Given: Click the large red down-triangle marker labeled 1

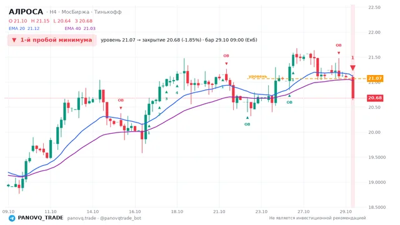Looking at the screenshot, I should 352,68.
